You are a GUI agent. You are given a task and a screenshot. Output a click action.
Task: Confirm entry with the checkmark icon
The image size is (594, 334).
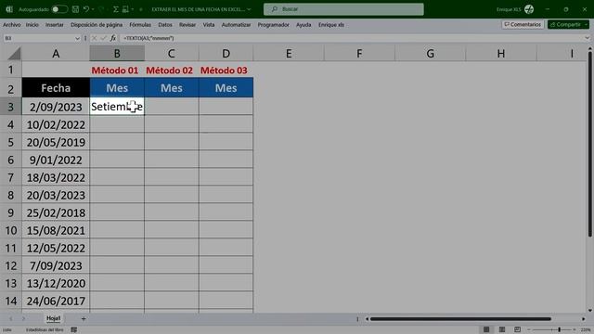103,38
